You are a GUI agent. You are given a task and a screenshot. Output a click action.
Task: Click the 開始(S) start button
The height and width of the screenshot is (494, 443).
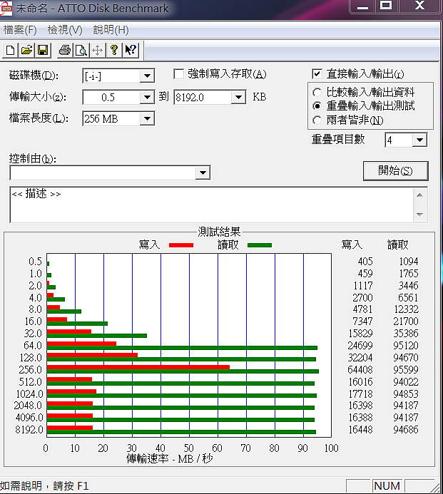(396, 171)
